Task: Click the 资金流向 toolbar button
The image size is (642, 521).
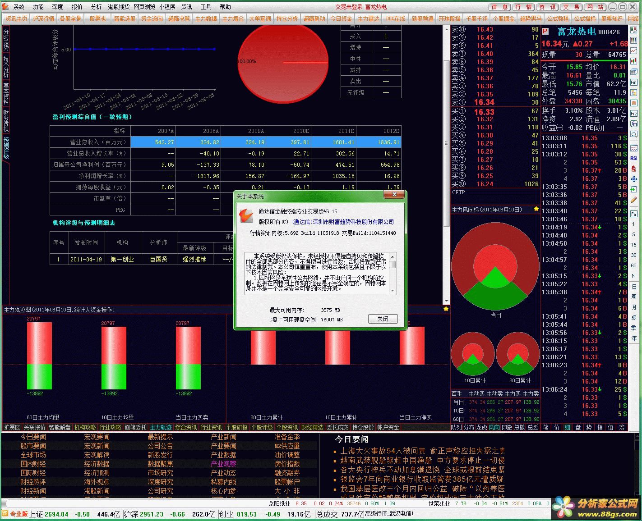Action: click(x=152, y=18)
